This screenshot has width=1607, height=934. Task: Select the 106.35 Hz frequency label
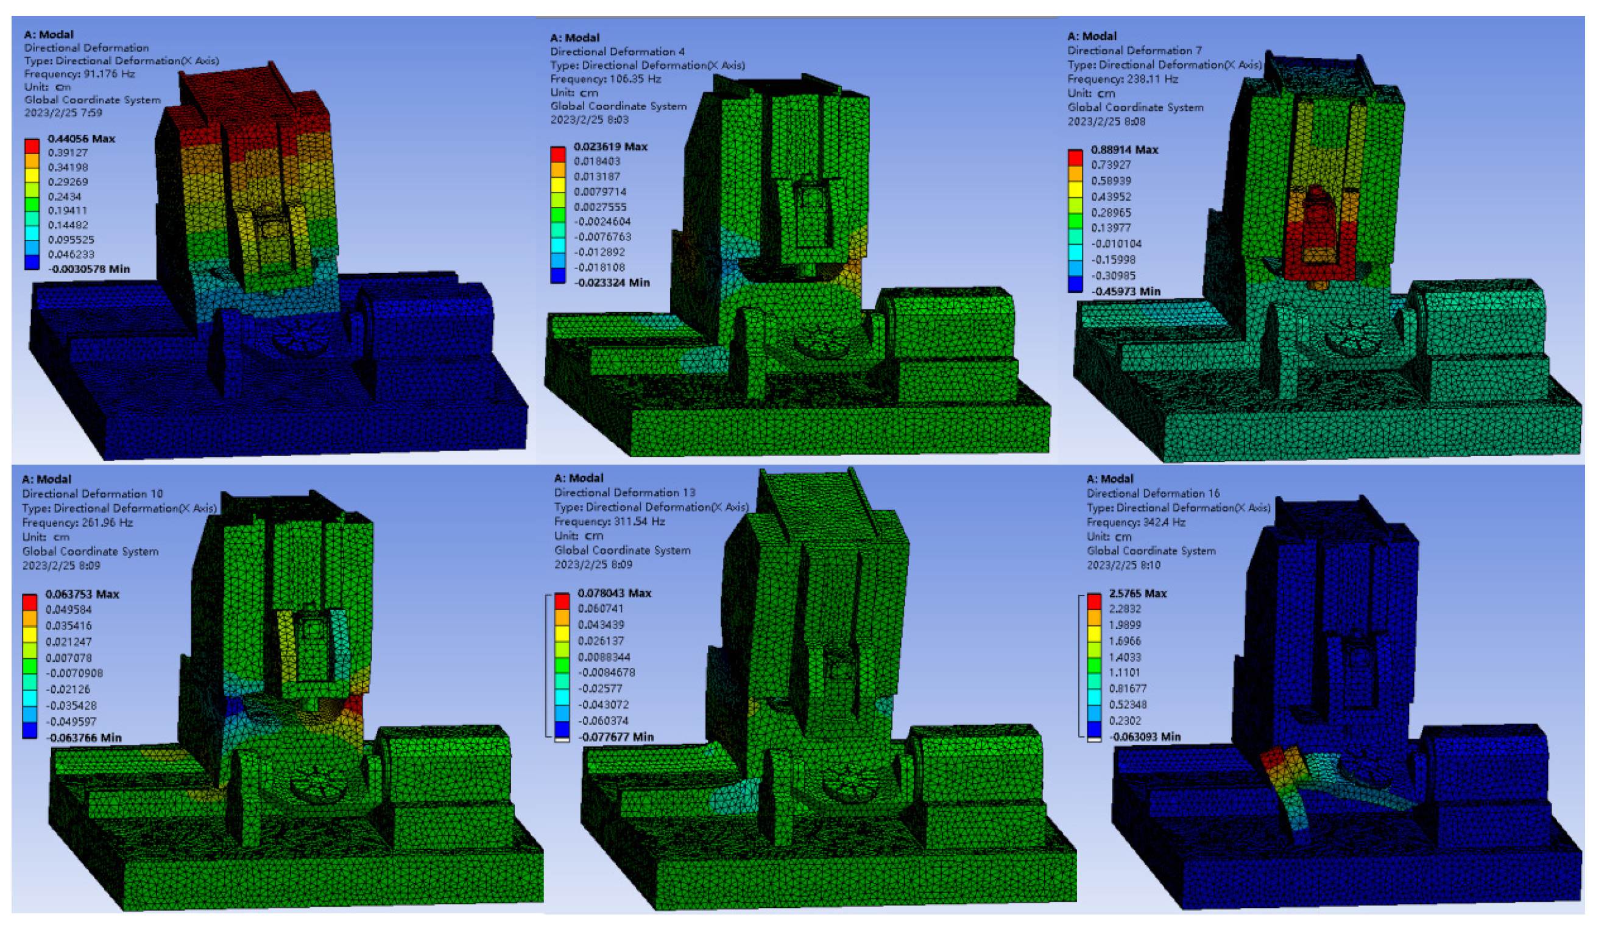pyautogui.click(x=605, y=79)
